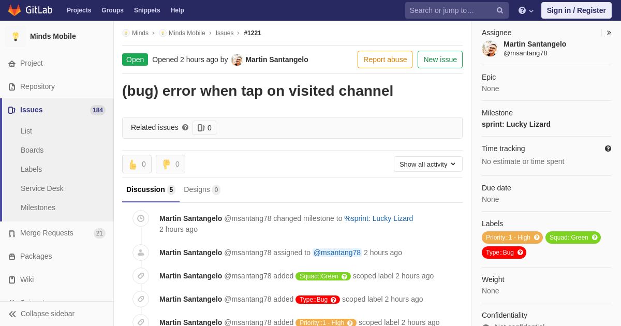
Task: Click the Report abuse button
Action: tap(385, 60)
